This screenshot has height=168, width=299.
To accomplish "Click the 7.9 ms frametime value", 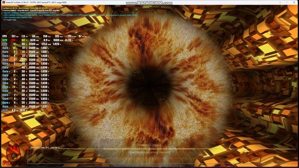I will coord(23,36).
